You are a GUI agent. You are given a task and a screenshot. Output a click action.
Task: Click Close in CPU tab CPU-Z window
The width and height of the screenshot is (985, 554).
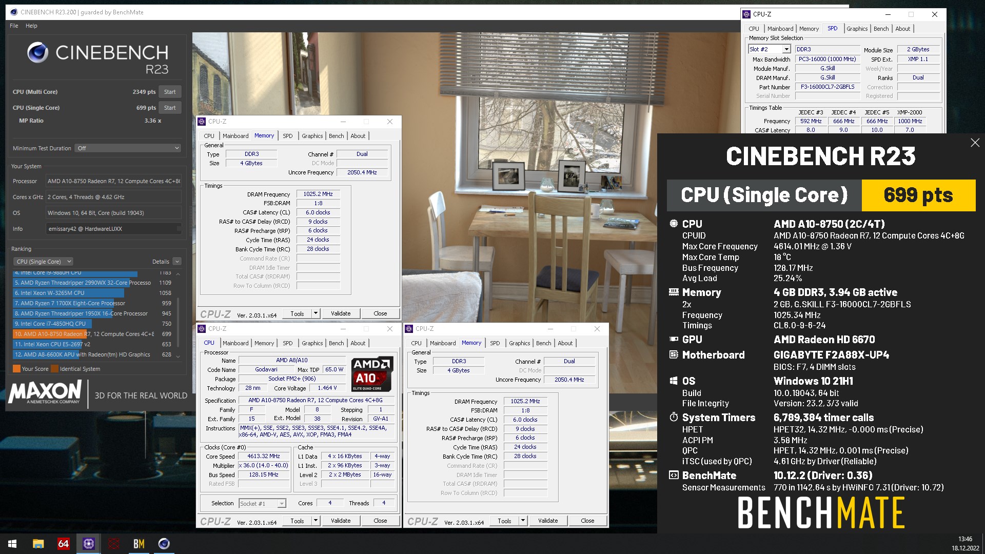380,521
